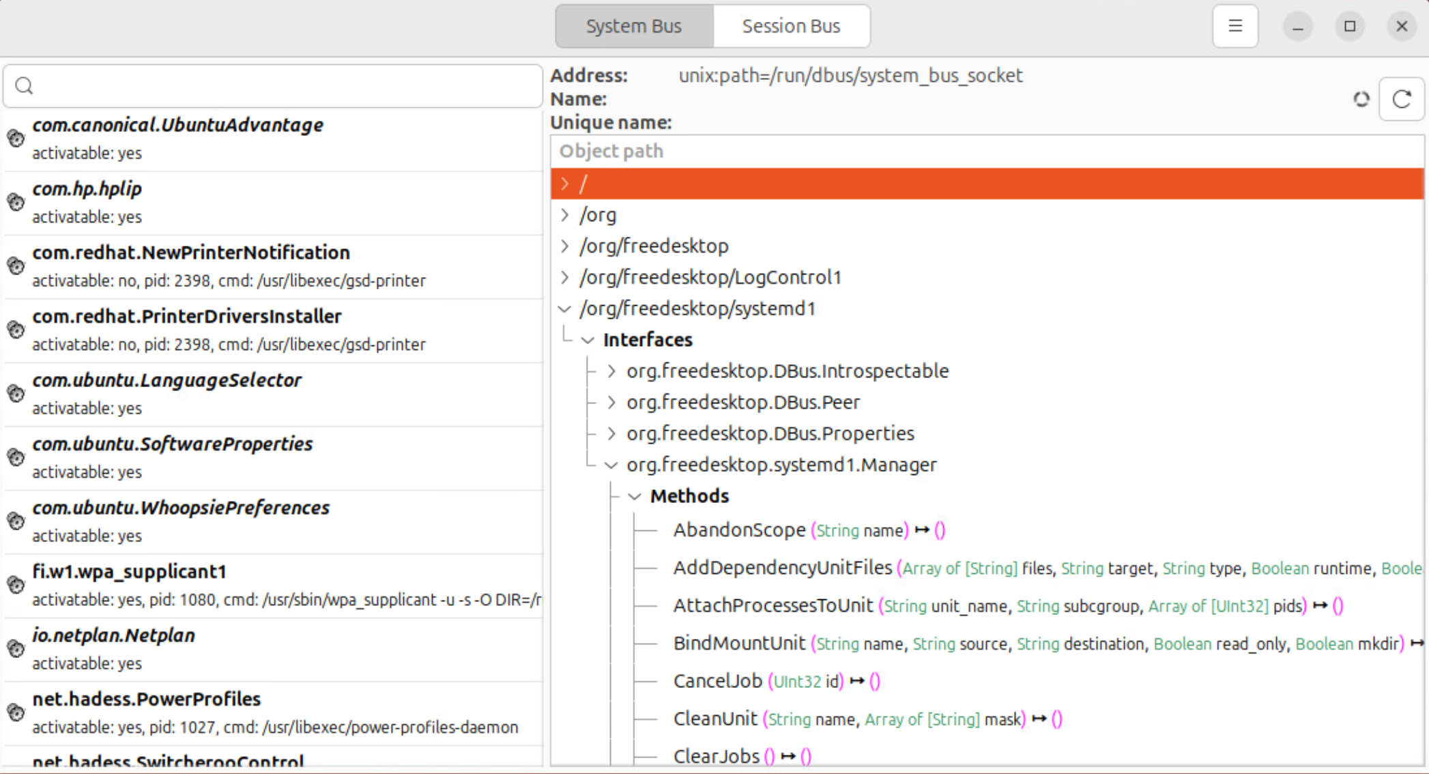This screenshot has width=1429, height=774.
Task: Select the CancelJob method
Action: [777, 681]
